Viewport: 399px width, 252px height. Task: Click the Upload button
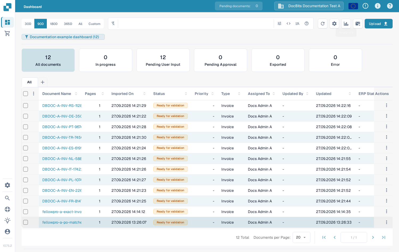tap(379, 24)
